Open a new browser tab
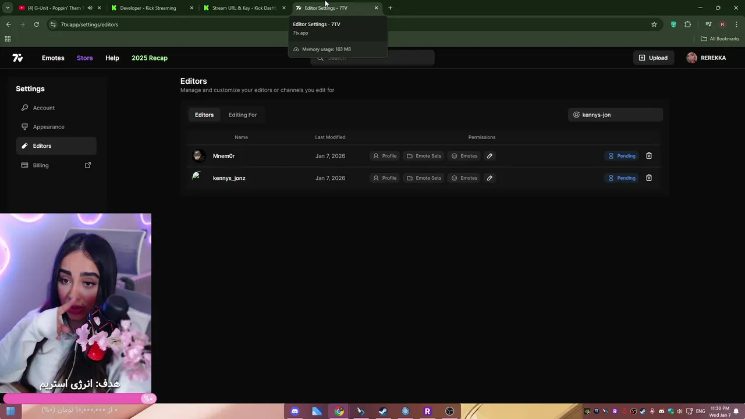 [390, 8]
